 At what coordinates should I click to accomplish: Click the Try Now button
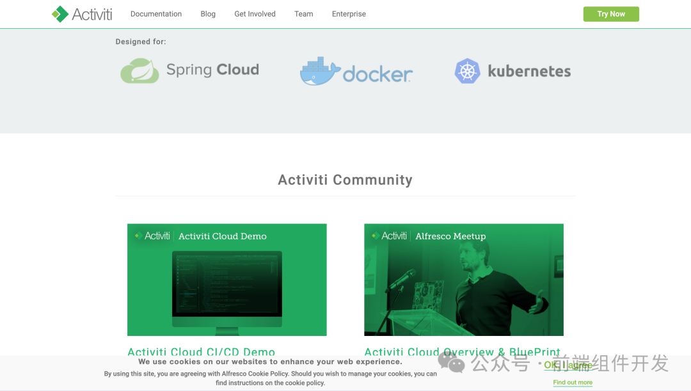(x=611, y=14)
